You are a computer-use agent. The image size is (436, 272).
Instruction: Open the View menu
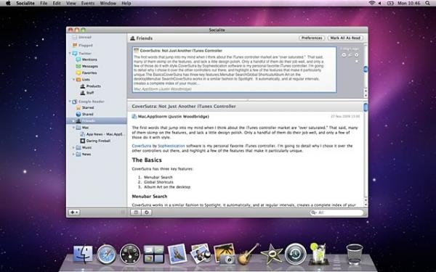click(71, 4)
